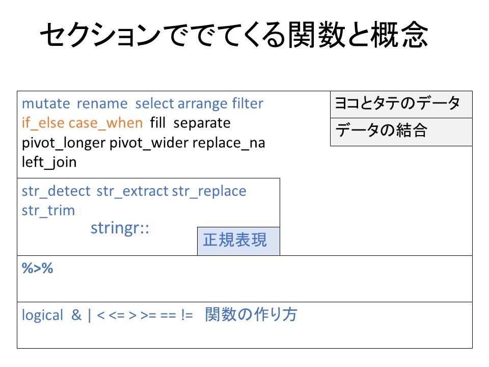Click the word rename
489x367 pixels.
tap(102, 104)
